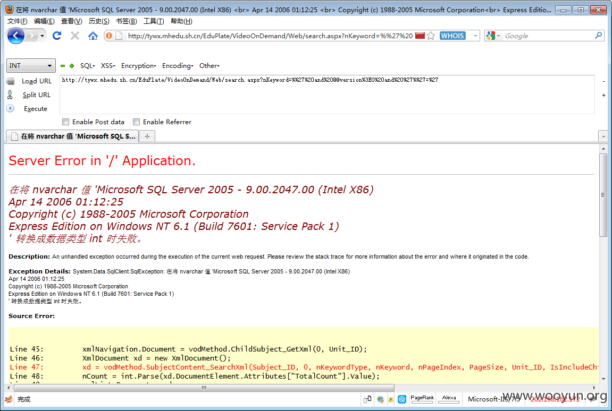Open the 帮助(H) menu
This screenshot has width=612, height=411.
click(181, 21)
